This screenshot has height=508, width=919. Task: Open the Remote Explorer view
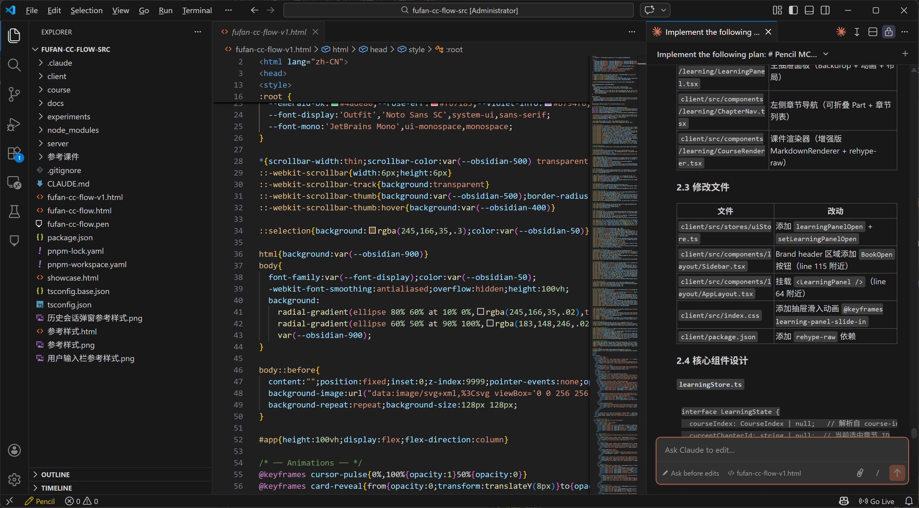(x=14, y=183)
